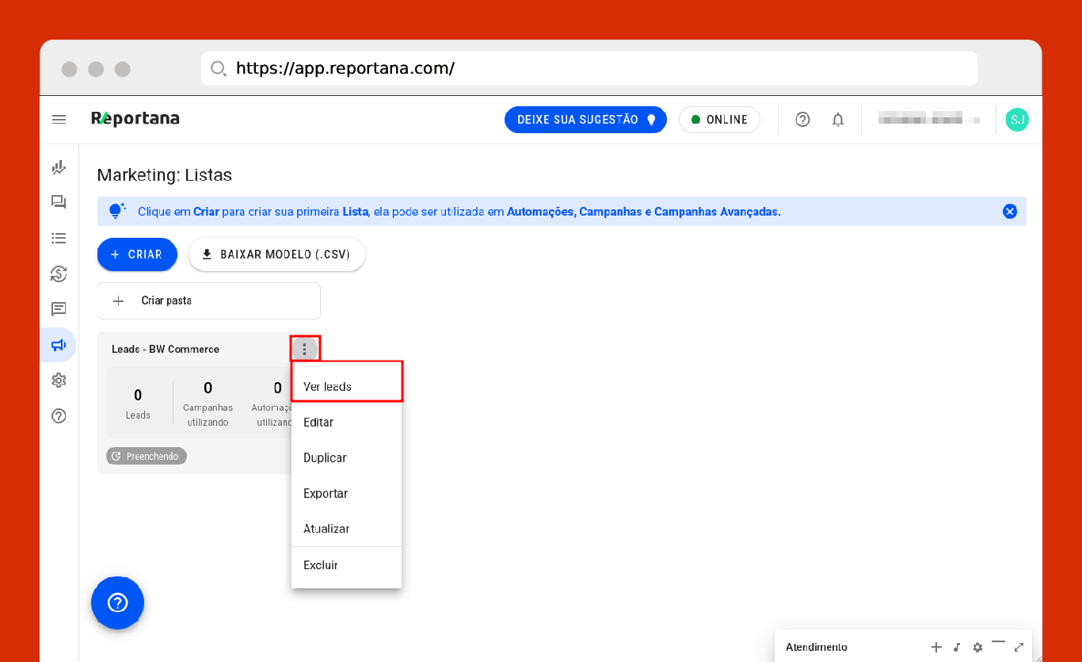Viewport: 1082px width, 662px height.
Task: Open the three-dot menu on Leads card
Action: [305, 349]
